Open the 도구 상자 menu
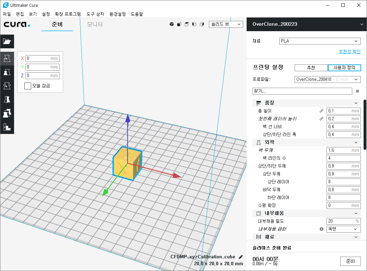This screenshot has width=367, height=271. (95, 14)
